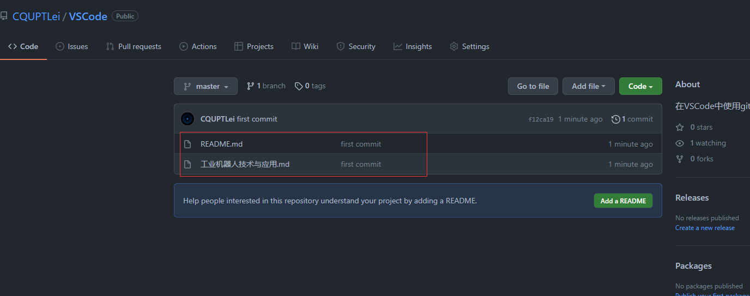Open the Code tab
Viewport: 750px width, 296px height.
[x=23, y=46]
